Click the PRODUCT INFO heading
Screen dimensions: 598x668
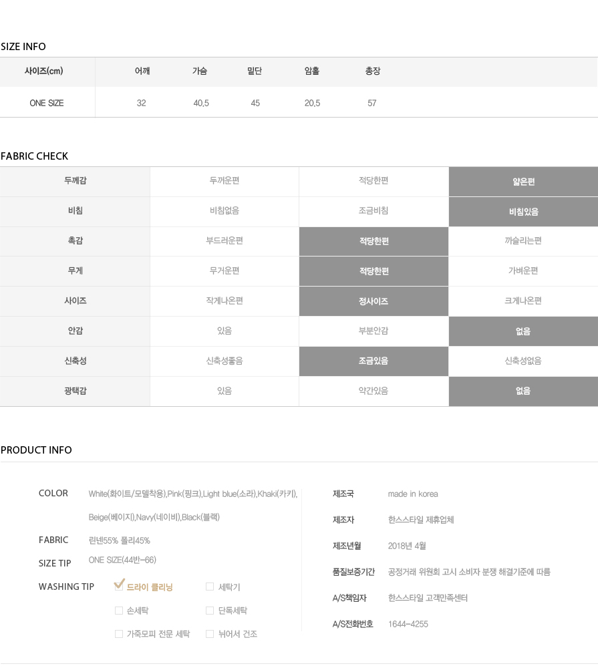tap(36, 450)
